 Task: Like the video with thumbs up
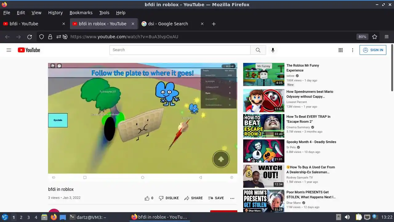[x=147, y=198]
